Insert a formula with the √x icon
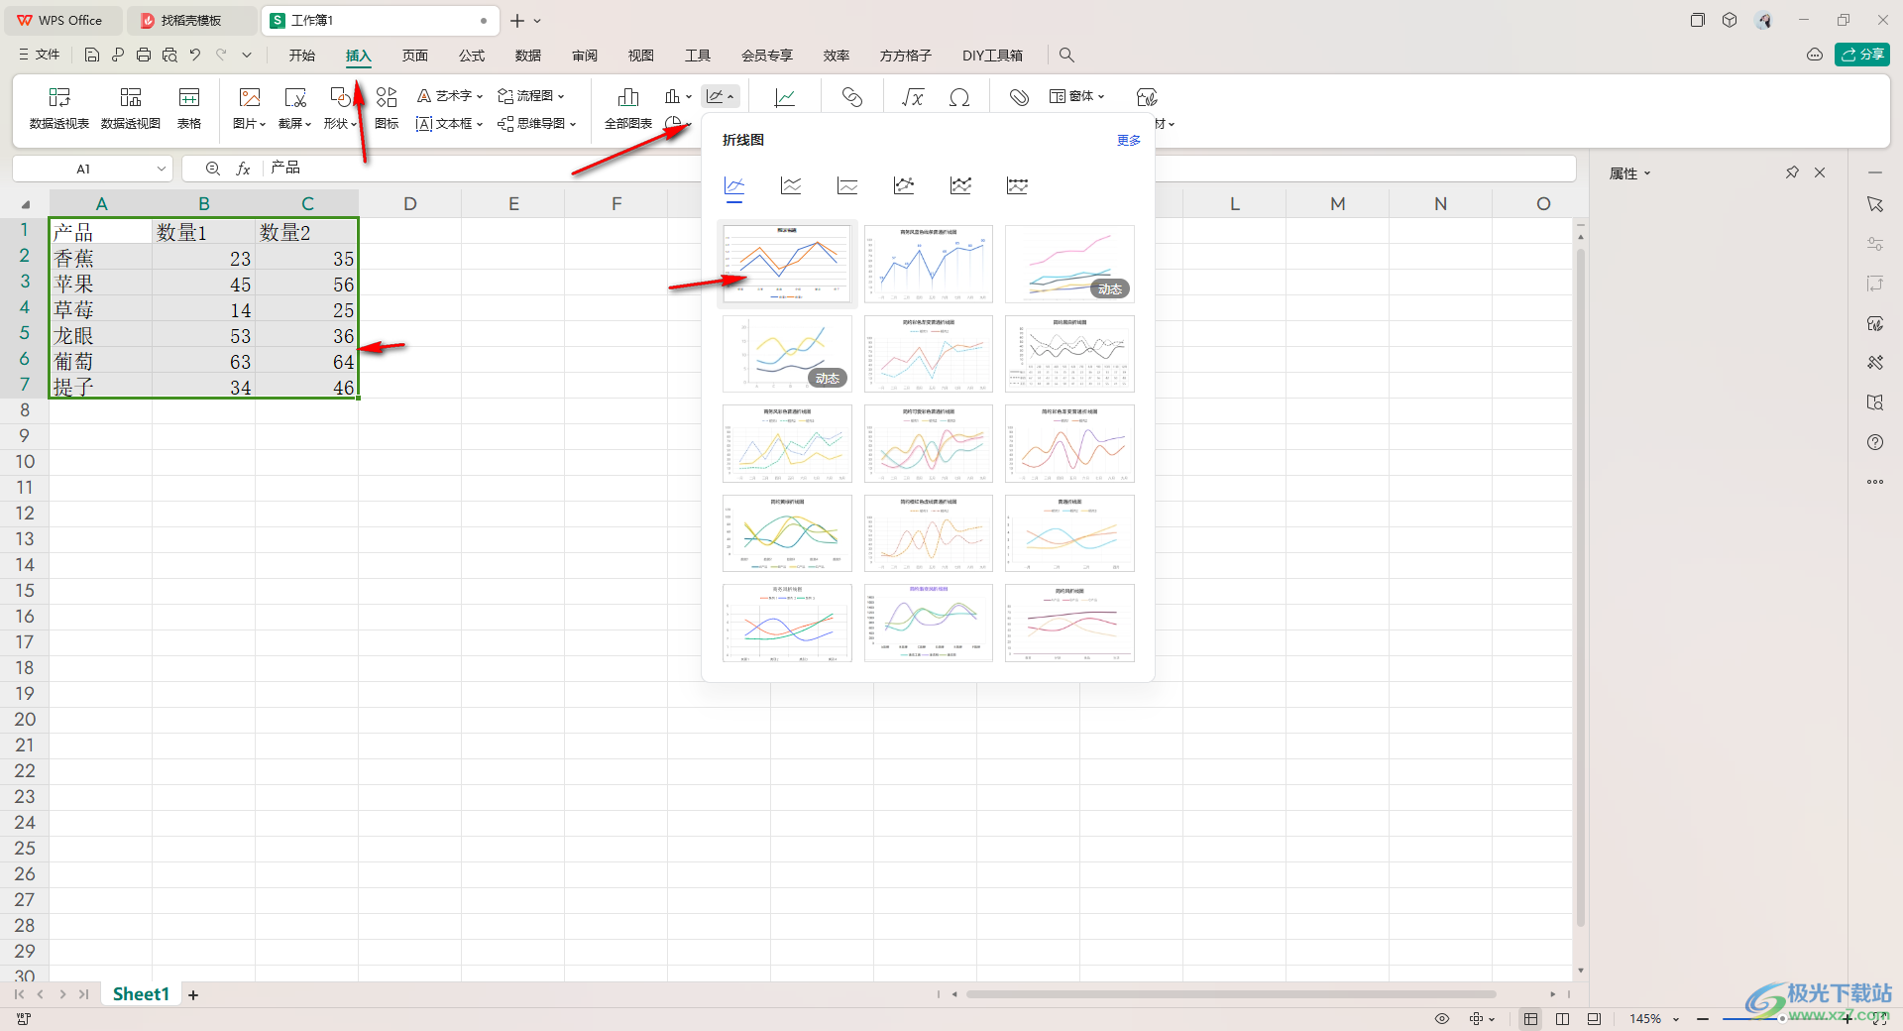 coord(913,97)
